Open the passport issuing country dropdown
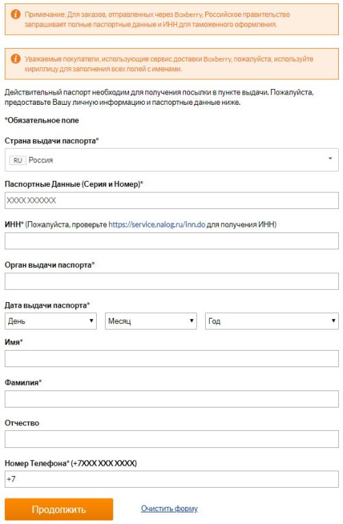The height and width of the screenshot is (524, 343). click(171, 160)
